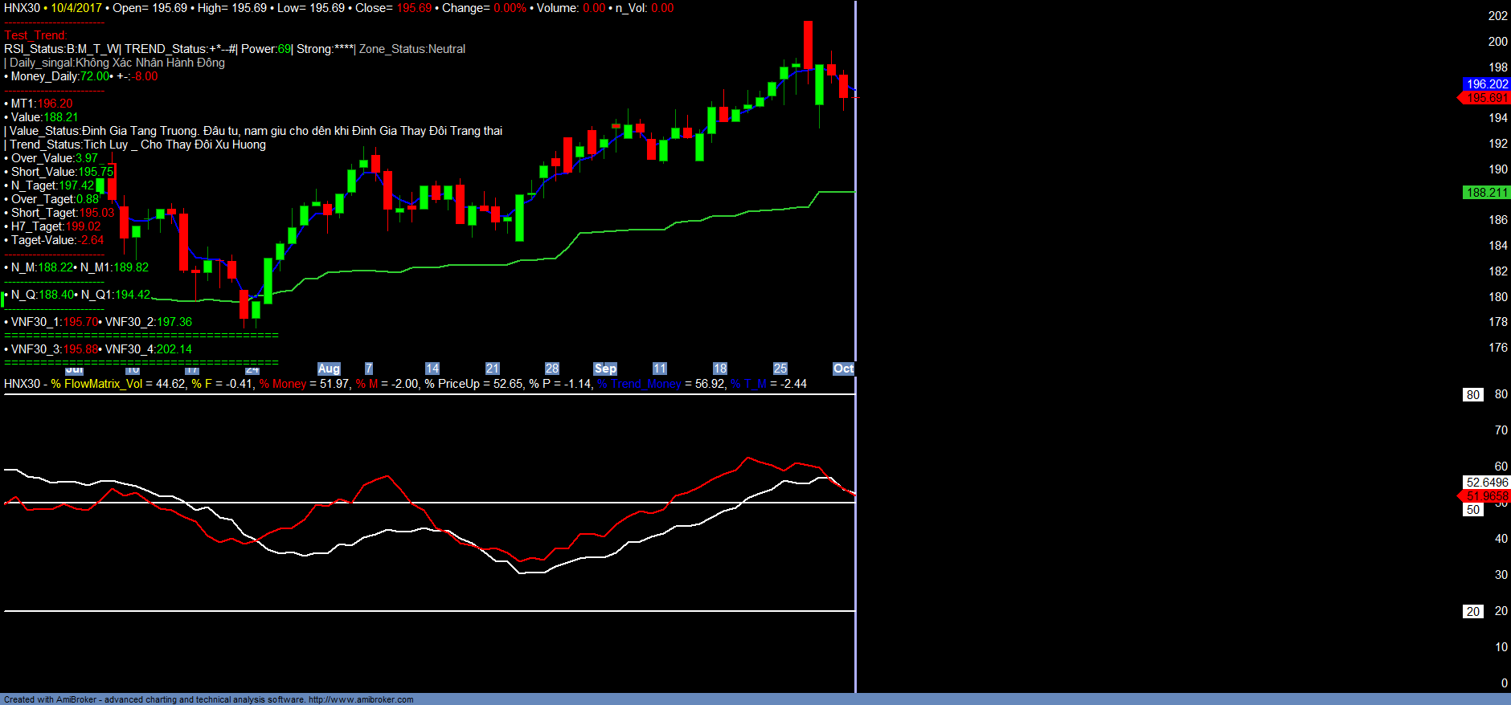Click the Oct date marker on time axis
The image size is (1511, 705).
tap(843, 369)
